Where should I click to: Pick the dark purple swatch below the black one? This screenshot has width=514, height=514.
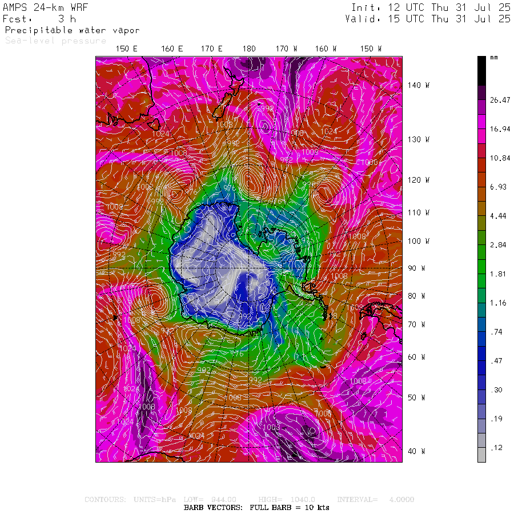point(481,93)
